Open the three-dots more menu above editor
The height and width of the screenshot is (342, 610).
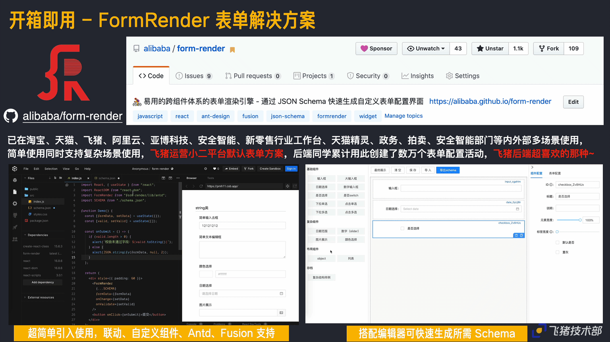click(x=178, y=178)
